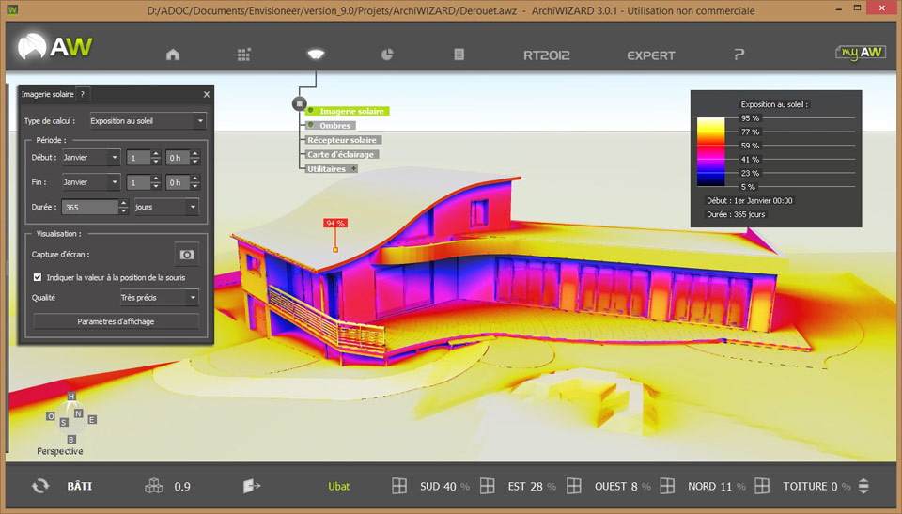902x514 pixels.
Task: Click the window icon before NORD 11 %
Action: tap(667, 486)
